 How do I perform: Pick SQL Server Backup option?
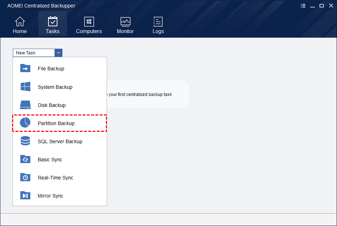click(x=60, y=141)
